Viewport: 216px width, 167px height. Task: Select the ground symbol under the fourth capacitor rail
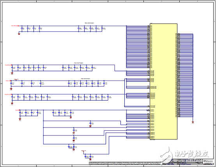coord(12,103)
